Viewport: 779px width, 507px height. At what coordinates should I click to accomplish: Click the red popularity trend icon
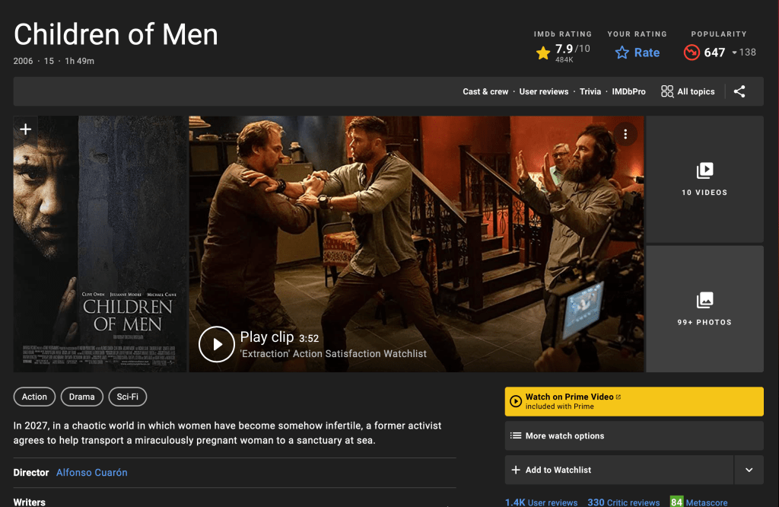691,53
